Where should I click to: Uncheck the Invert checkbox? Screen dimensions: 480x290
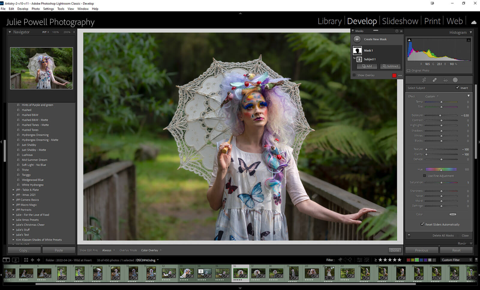pos(457,88)
